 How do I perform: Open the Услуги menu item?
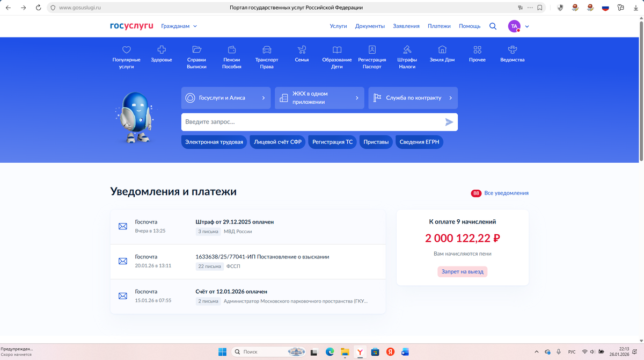tap(338, 26)
